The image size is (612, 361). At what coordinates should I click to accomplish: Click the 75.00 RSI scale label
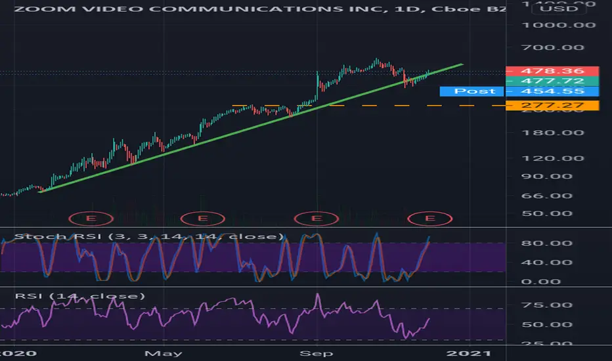546,305
